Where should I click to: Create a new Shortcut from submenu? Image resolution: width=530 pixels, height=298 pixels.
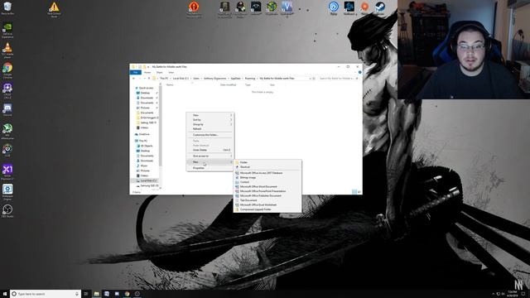coord(267,167)
